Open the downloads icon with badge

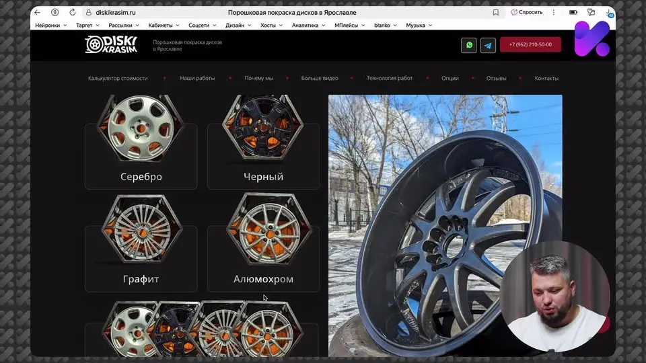pos(610,13)
